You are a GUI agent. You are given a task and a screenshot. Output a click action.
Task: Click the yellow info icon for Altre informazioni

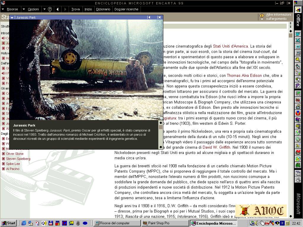[x=262, y=16]
